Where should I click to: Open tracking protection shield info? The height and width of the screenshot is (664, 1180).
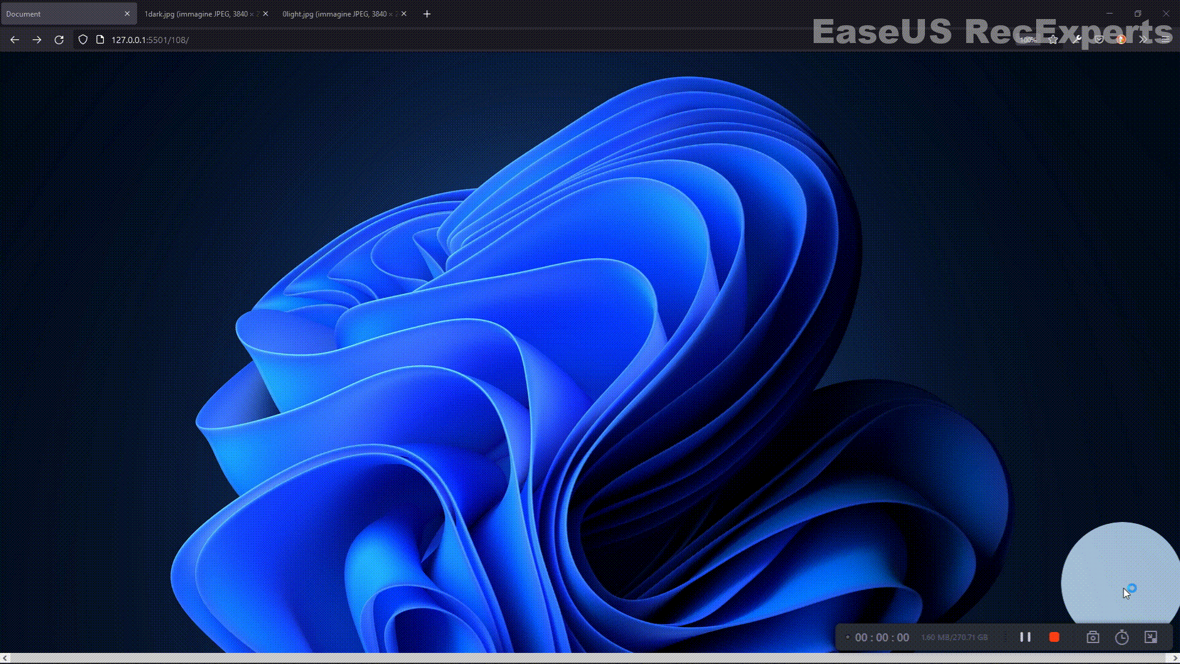point(83,40)
